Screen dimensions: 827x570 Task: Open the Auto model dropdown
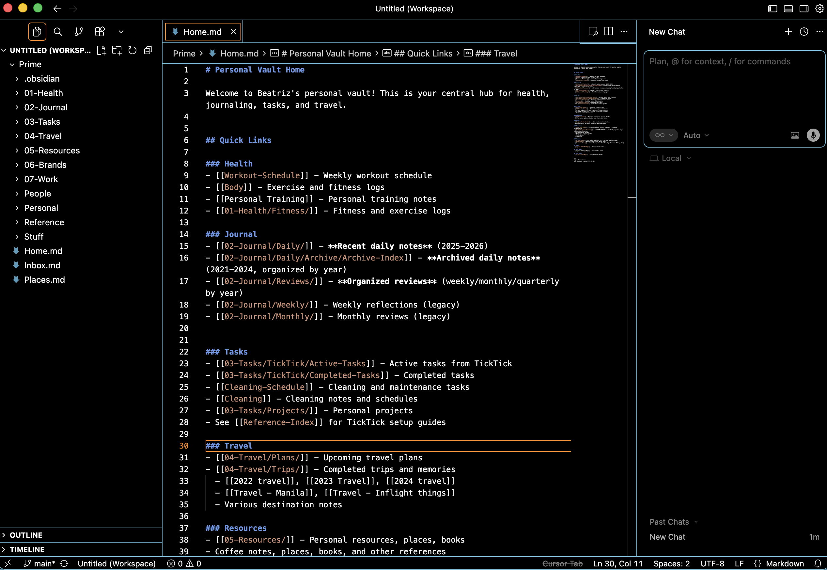pyautogui.click(x=696, y=135)
